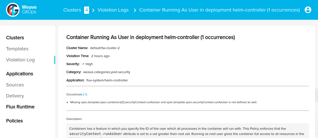
Task: Click the Clusters breadcrumb link
Action: click(x=72, y=10)
